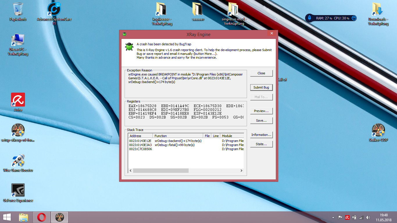Click the Save... button
Image resolution: width=397 pixels, height=223 pixels.
tap(261, 121)
